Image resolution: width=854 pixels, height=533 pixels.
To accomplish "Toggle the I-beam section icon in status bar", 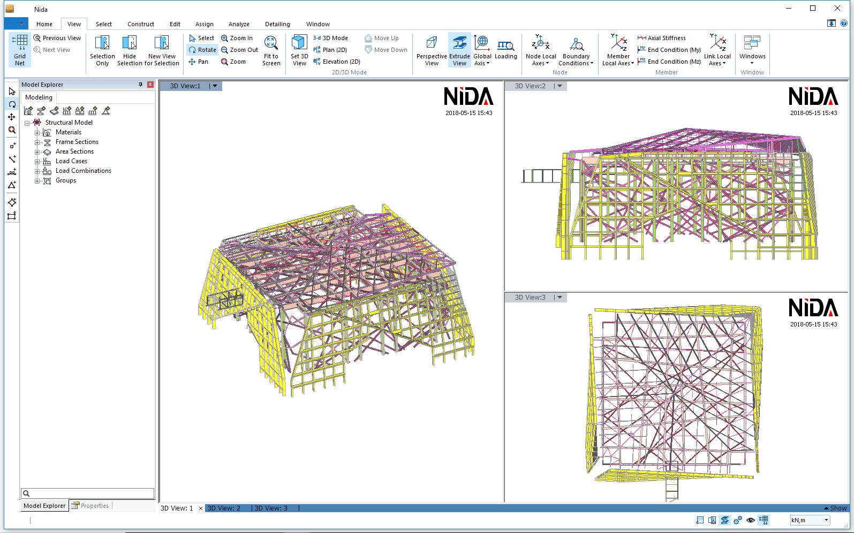I will 725,520.
